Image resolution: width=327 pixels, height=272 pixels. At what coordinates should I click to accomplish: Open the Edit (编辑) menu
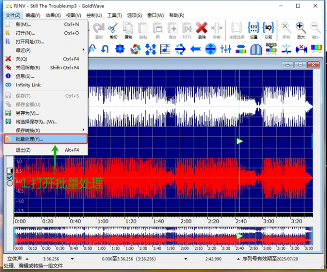[x=33, y=15]
